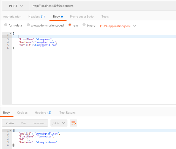Open the response Headers (2) tab
176x149 pixels.
pyautogui.click(x=43, y=113)
